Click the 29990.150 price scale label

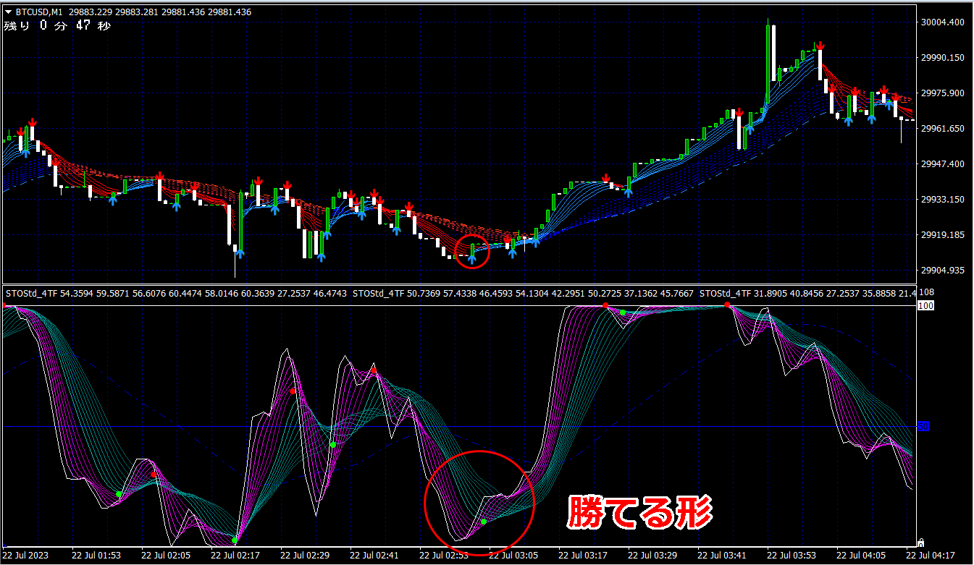(943, 58)
